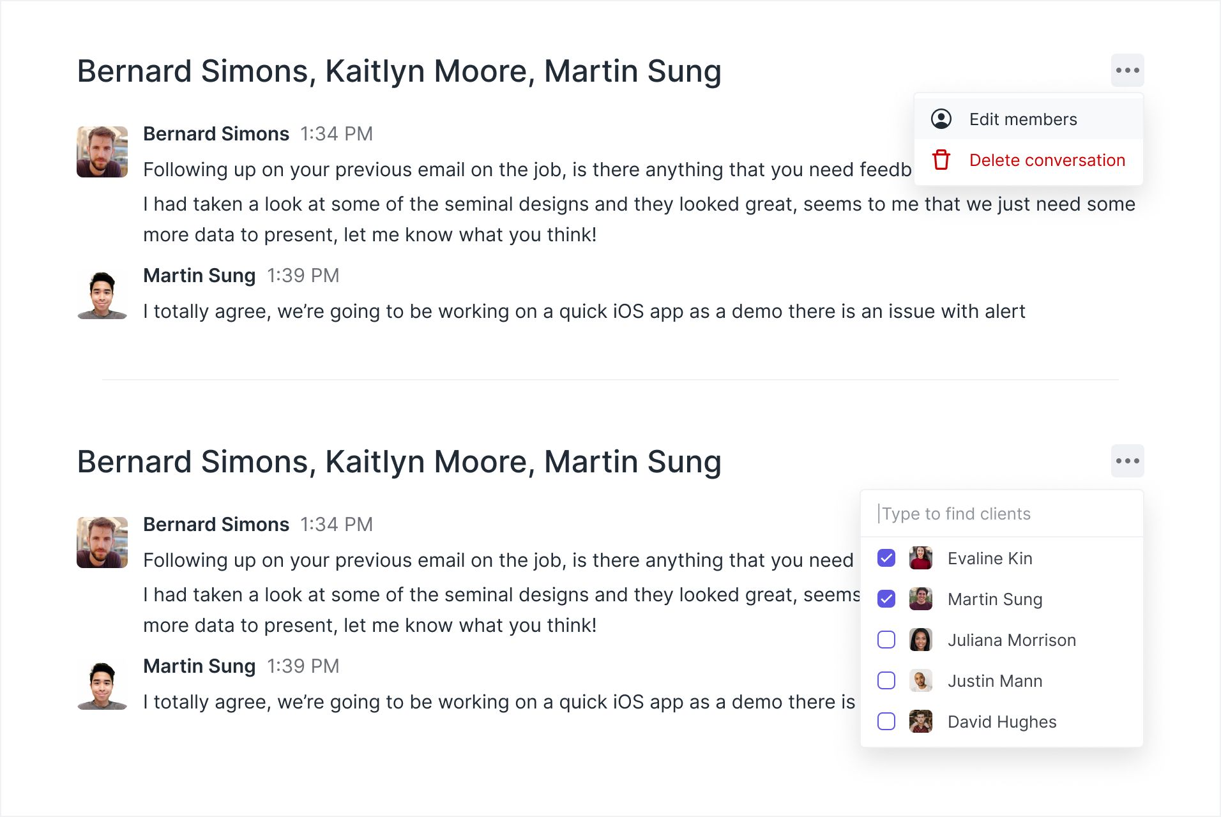The image size is (1221, 817).
Task: Click Martin Sung's name in the bottom conversation
Action: pyautogui.click(x=199, y=666)
